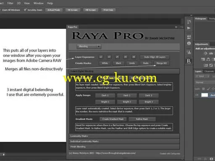This screenshot has height=161, width=215.
Task: Click the fx layer style icon
Action: click(x=205, y=159)
